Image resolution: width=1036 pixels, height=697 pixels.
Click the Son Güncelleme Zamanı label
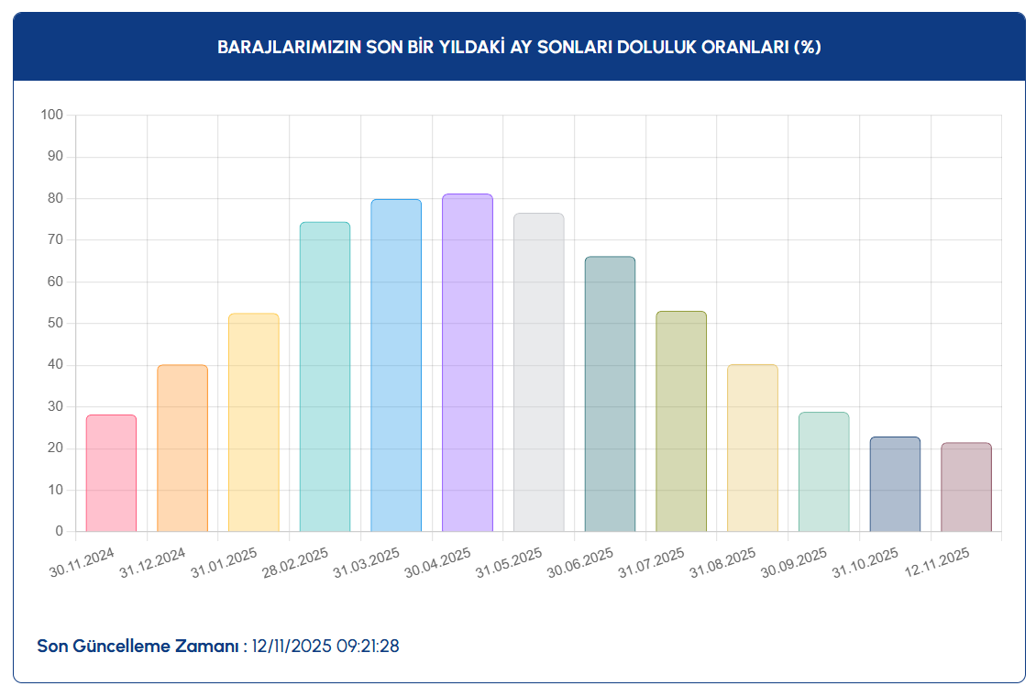tap(141, 647)
